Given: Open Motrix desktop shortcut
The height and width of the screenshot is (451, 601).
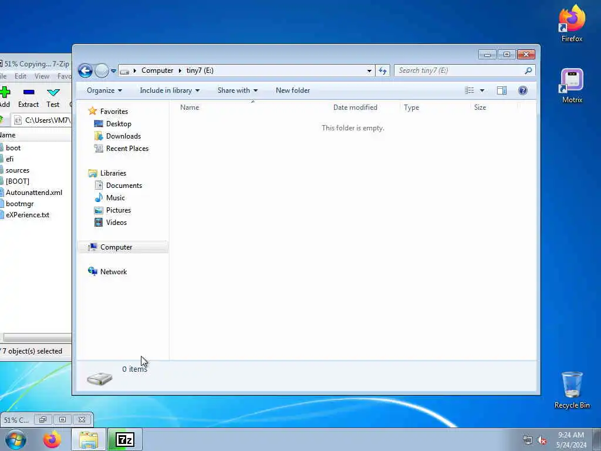Looking at the screenshot, I should 572,86.
